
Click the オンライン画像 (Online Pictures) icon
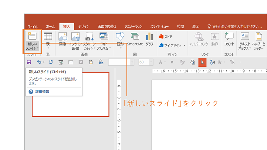76,37
